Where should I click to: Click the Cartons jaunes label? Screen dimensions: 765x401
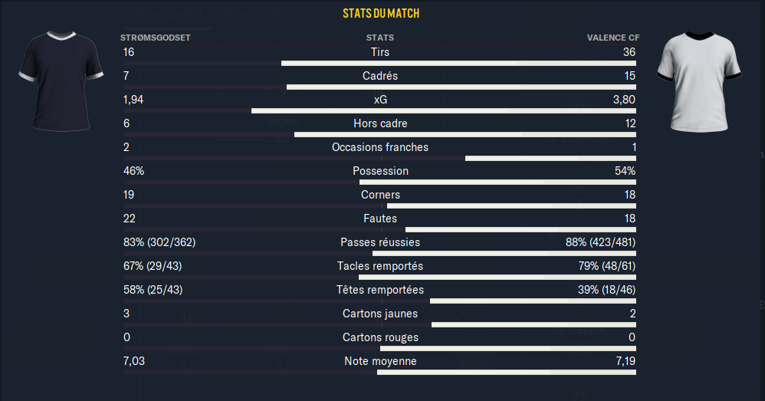point(380,314)
